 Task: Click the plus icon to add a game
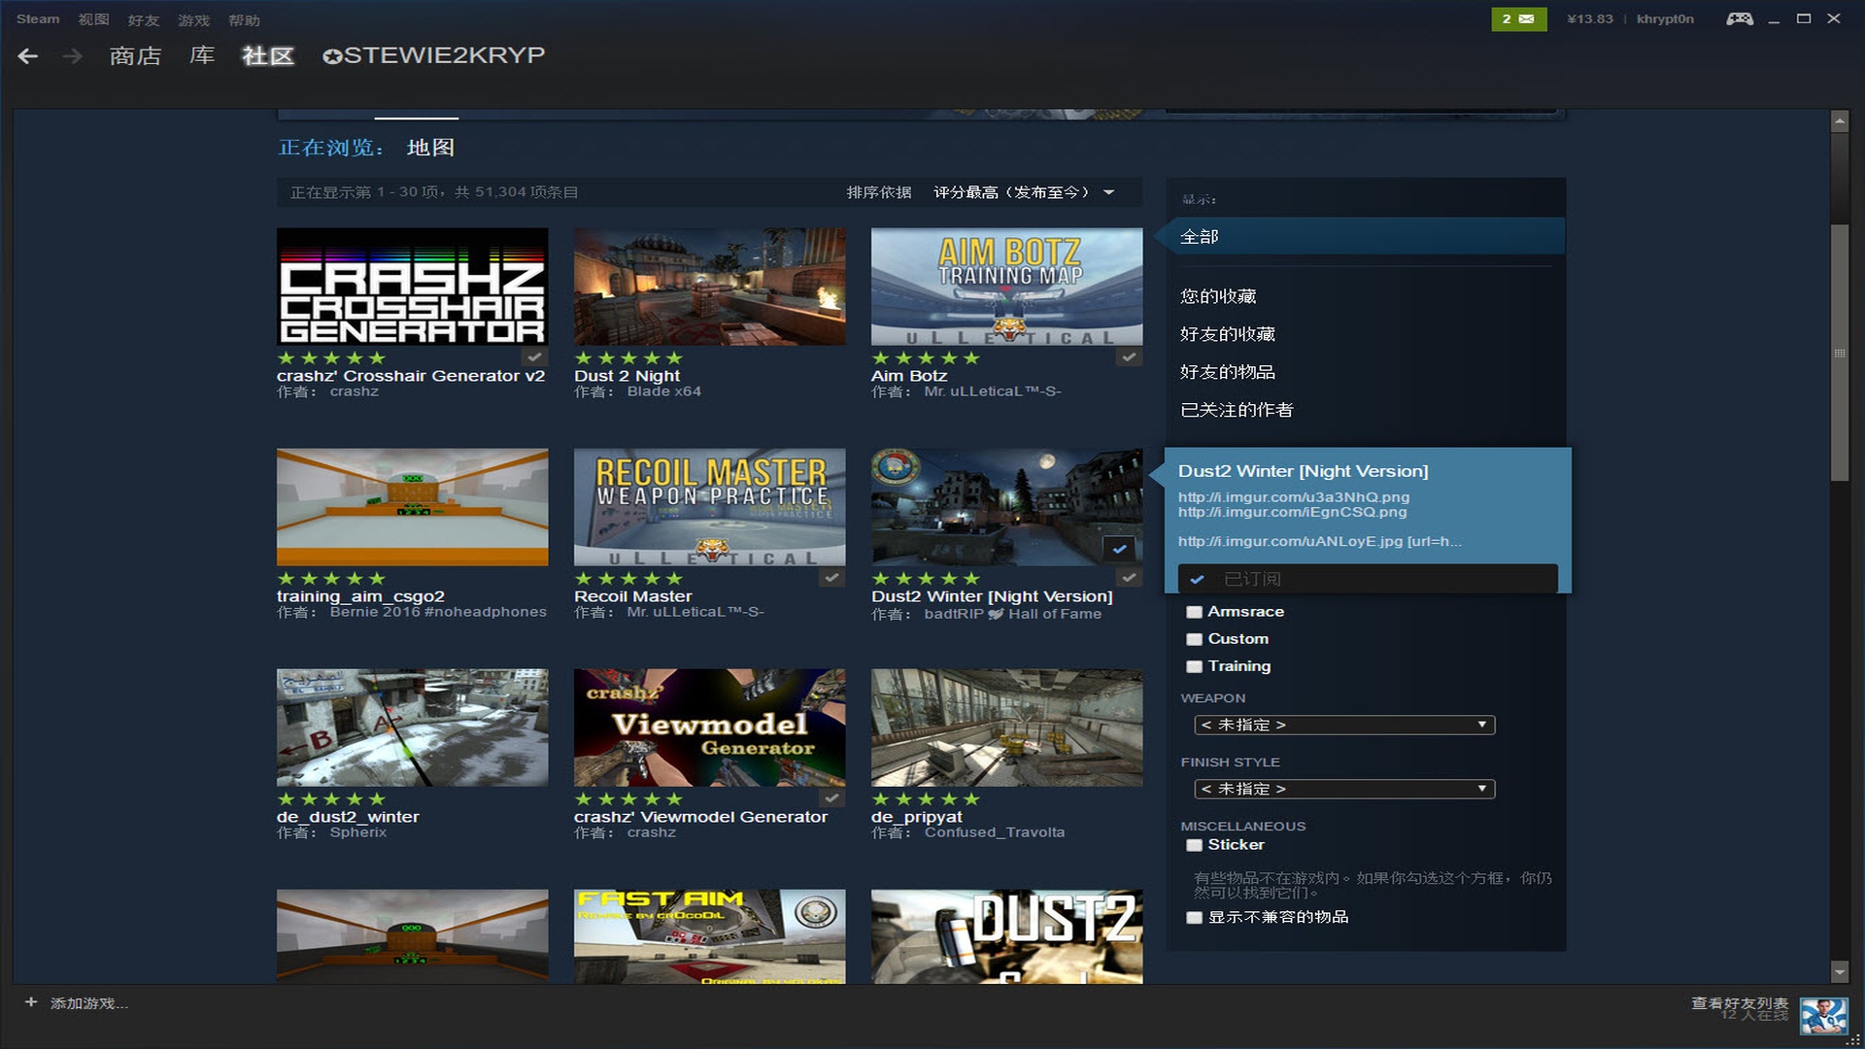point(31,1001)
